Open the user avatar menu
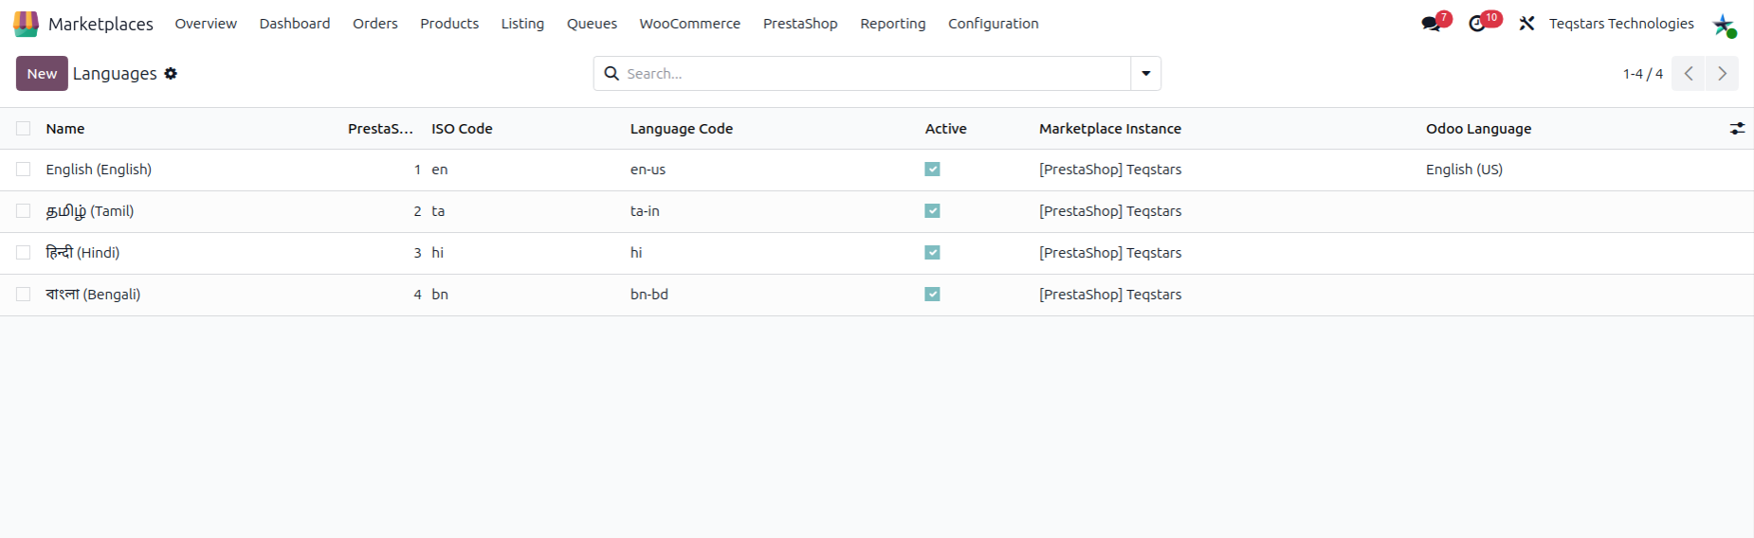The height and width of the screenshot is (538, 1754). point(1724,25)
